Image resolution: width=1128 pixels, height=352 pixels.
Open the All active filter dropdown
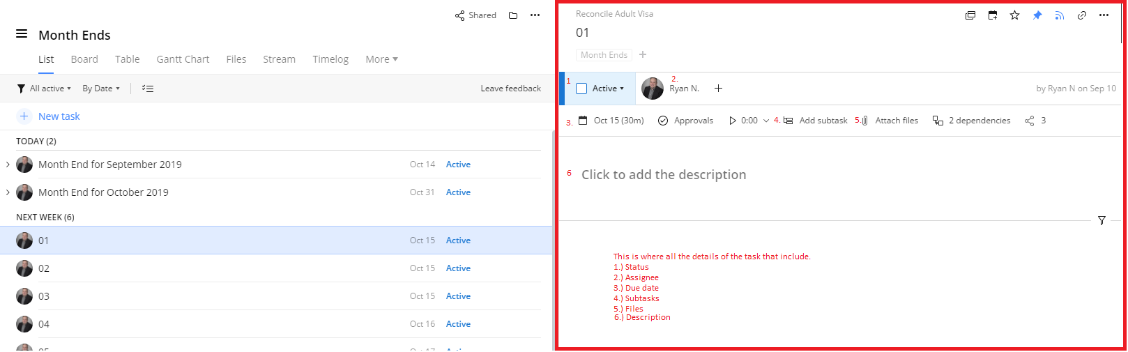point(45,89)
